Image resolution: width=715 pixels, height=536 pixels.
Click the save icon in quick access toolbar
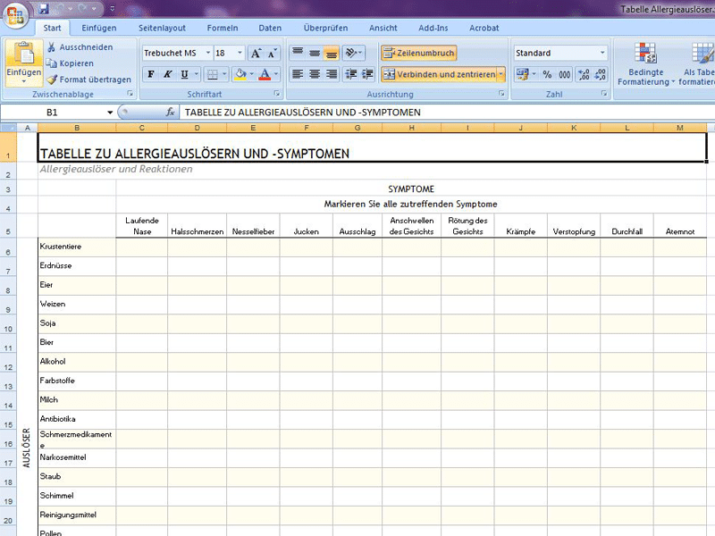click(x=44, y=8)
